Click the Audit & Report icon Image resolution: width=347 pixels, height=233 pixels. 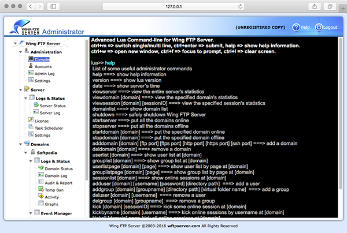click(x=41, y=182)
